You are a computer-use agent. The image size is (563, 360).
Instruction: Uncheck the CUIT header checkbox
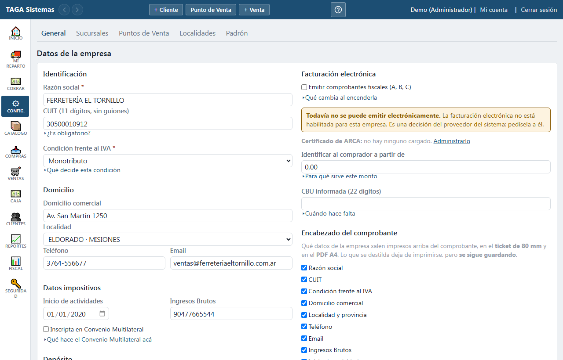[x=304, y=280]
